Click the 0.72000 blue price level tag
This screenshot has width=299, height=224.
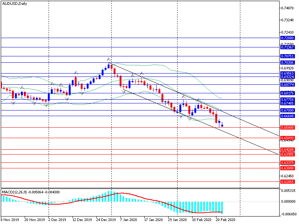287,38
